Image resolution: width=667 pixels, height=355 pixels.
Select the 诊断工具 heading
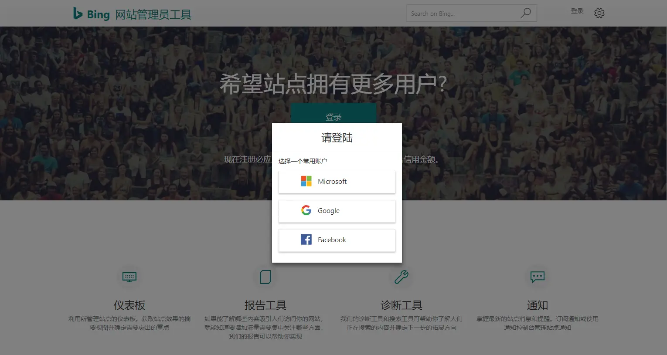(x=402, y=305)
